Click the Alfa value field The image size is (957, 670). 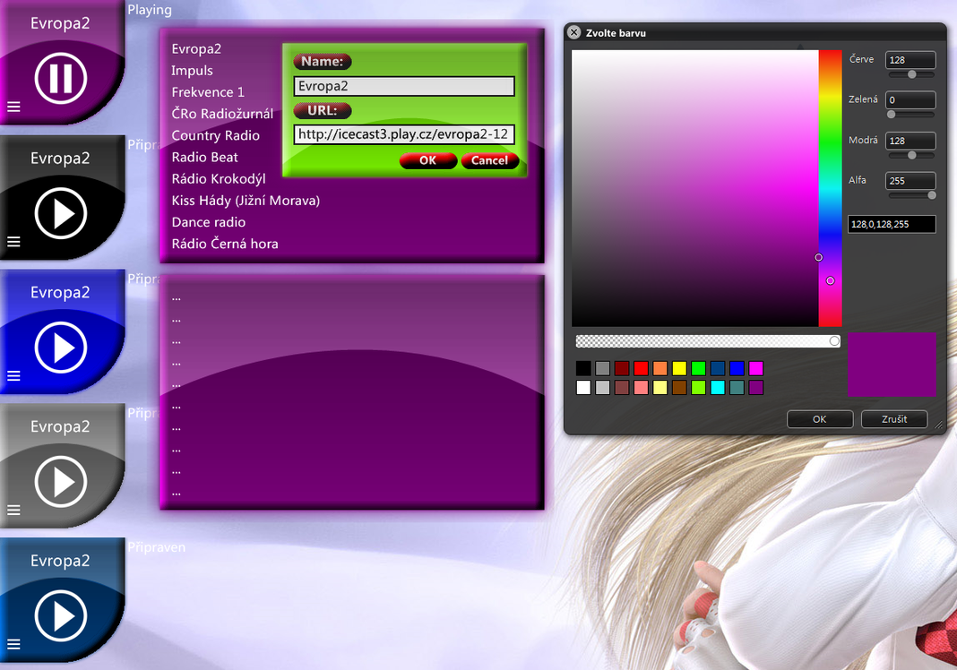[910, 181]
